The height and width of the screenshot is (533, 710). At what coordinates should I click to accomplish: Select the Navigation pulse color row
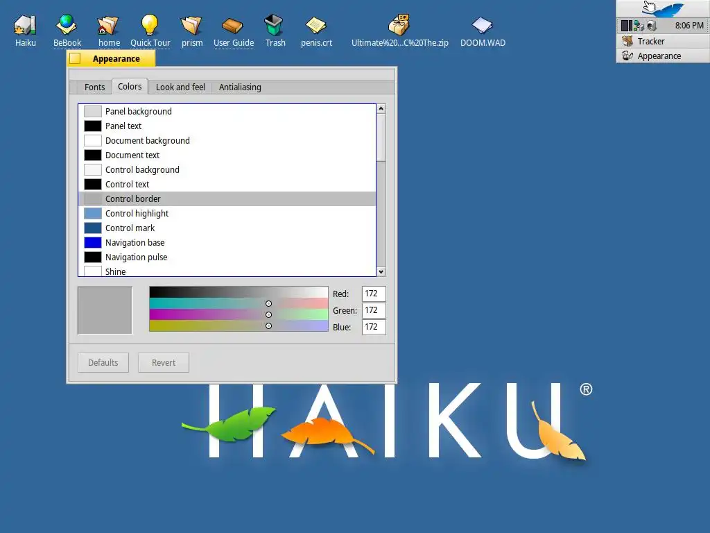tap(227, 257)
